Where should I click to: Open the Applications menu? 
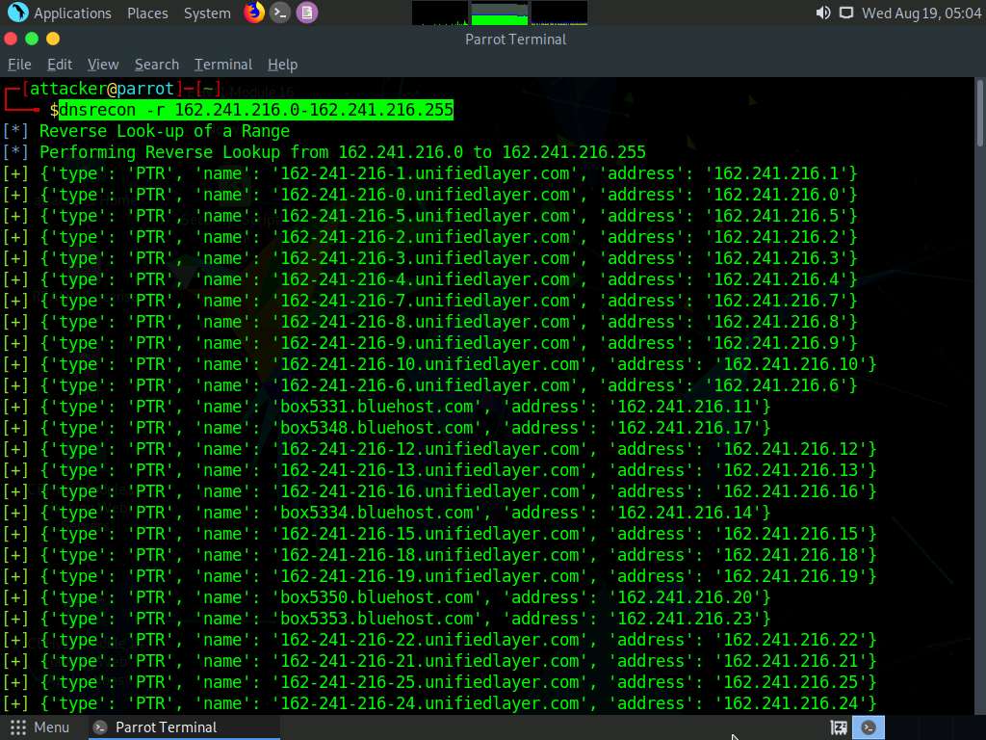pos(72,13)
